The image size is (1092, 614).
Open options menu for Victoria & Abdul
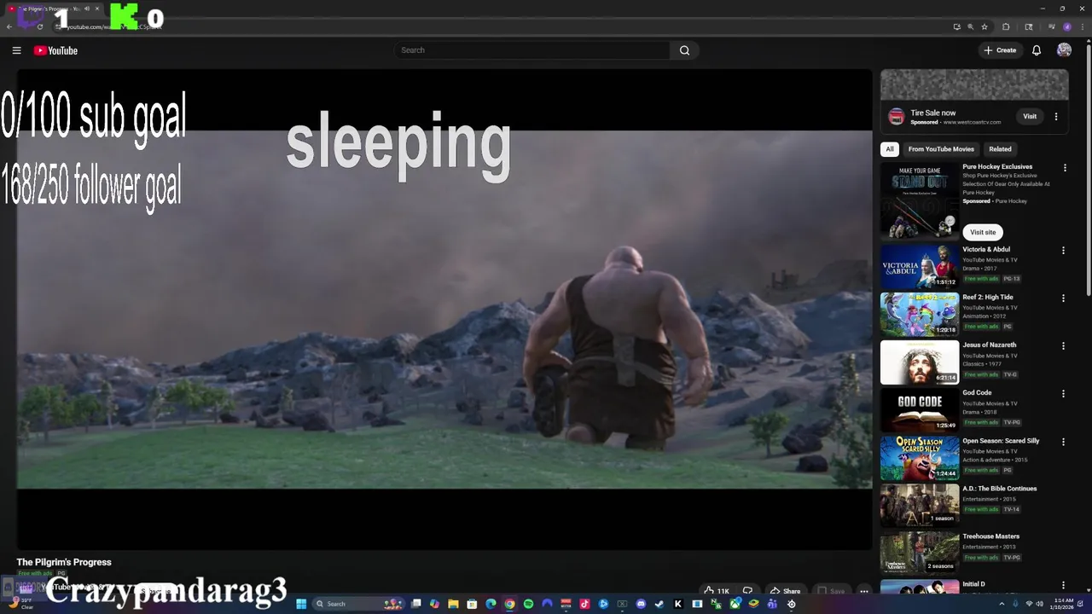click(1063, 251)
